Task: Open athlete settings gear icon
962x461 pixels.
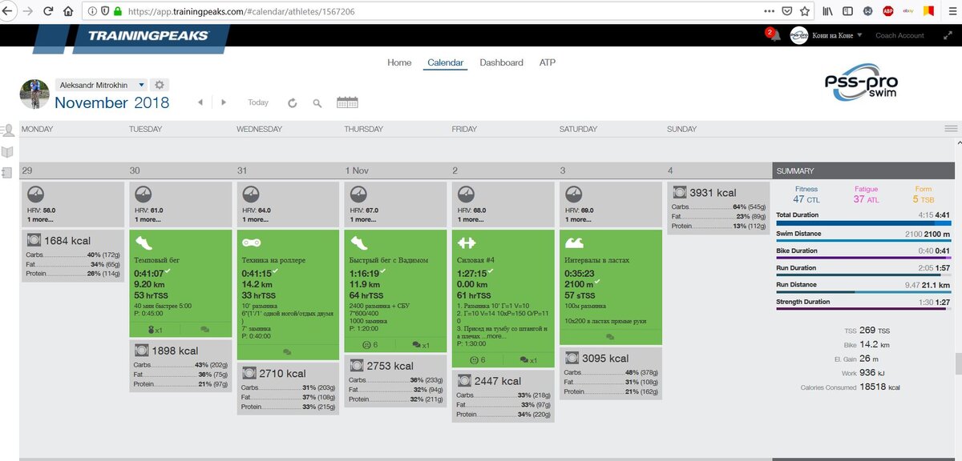Action: coord(160,85)
